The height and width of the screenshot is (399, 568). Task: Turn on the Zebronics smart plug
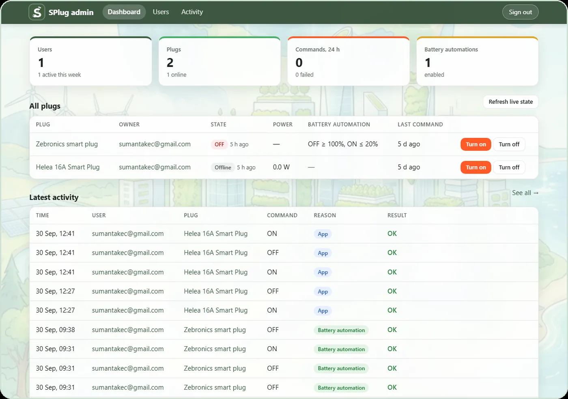[x=476, y=144]
